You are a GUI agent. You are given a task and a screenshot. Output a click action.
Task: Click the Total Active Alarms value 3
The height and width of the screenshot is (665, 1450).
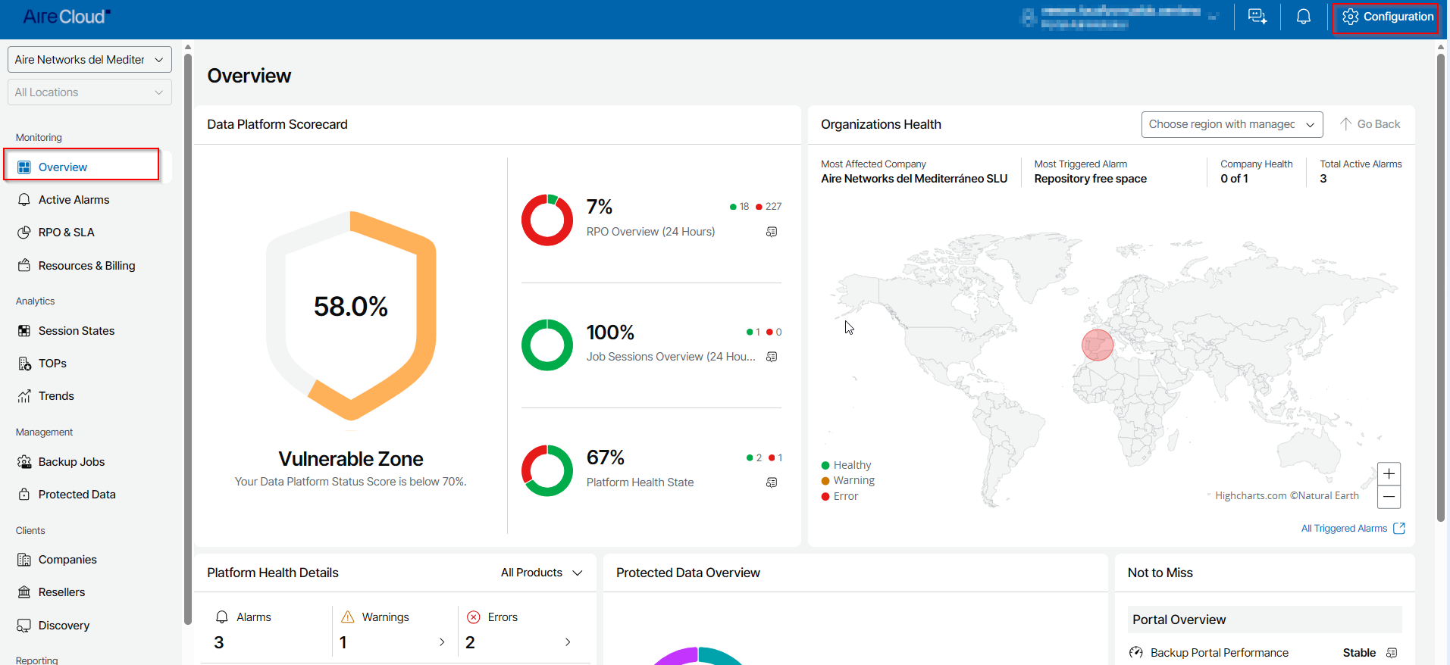pyautogui.click(x=1323, y=179)
